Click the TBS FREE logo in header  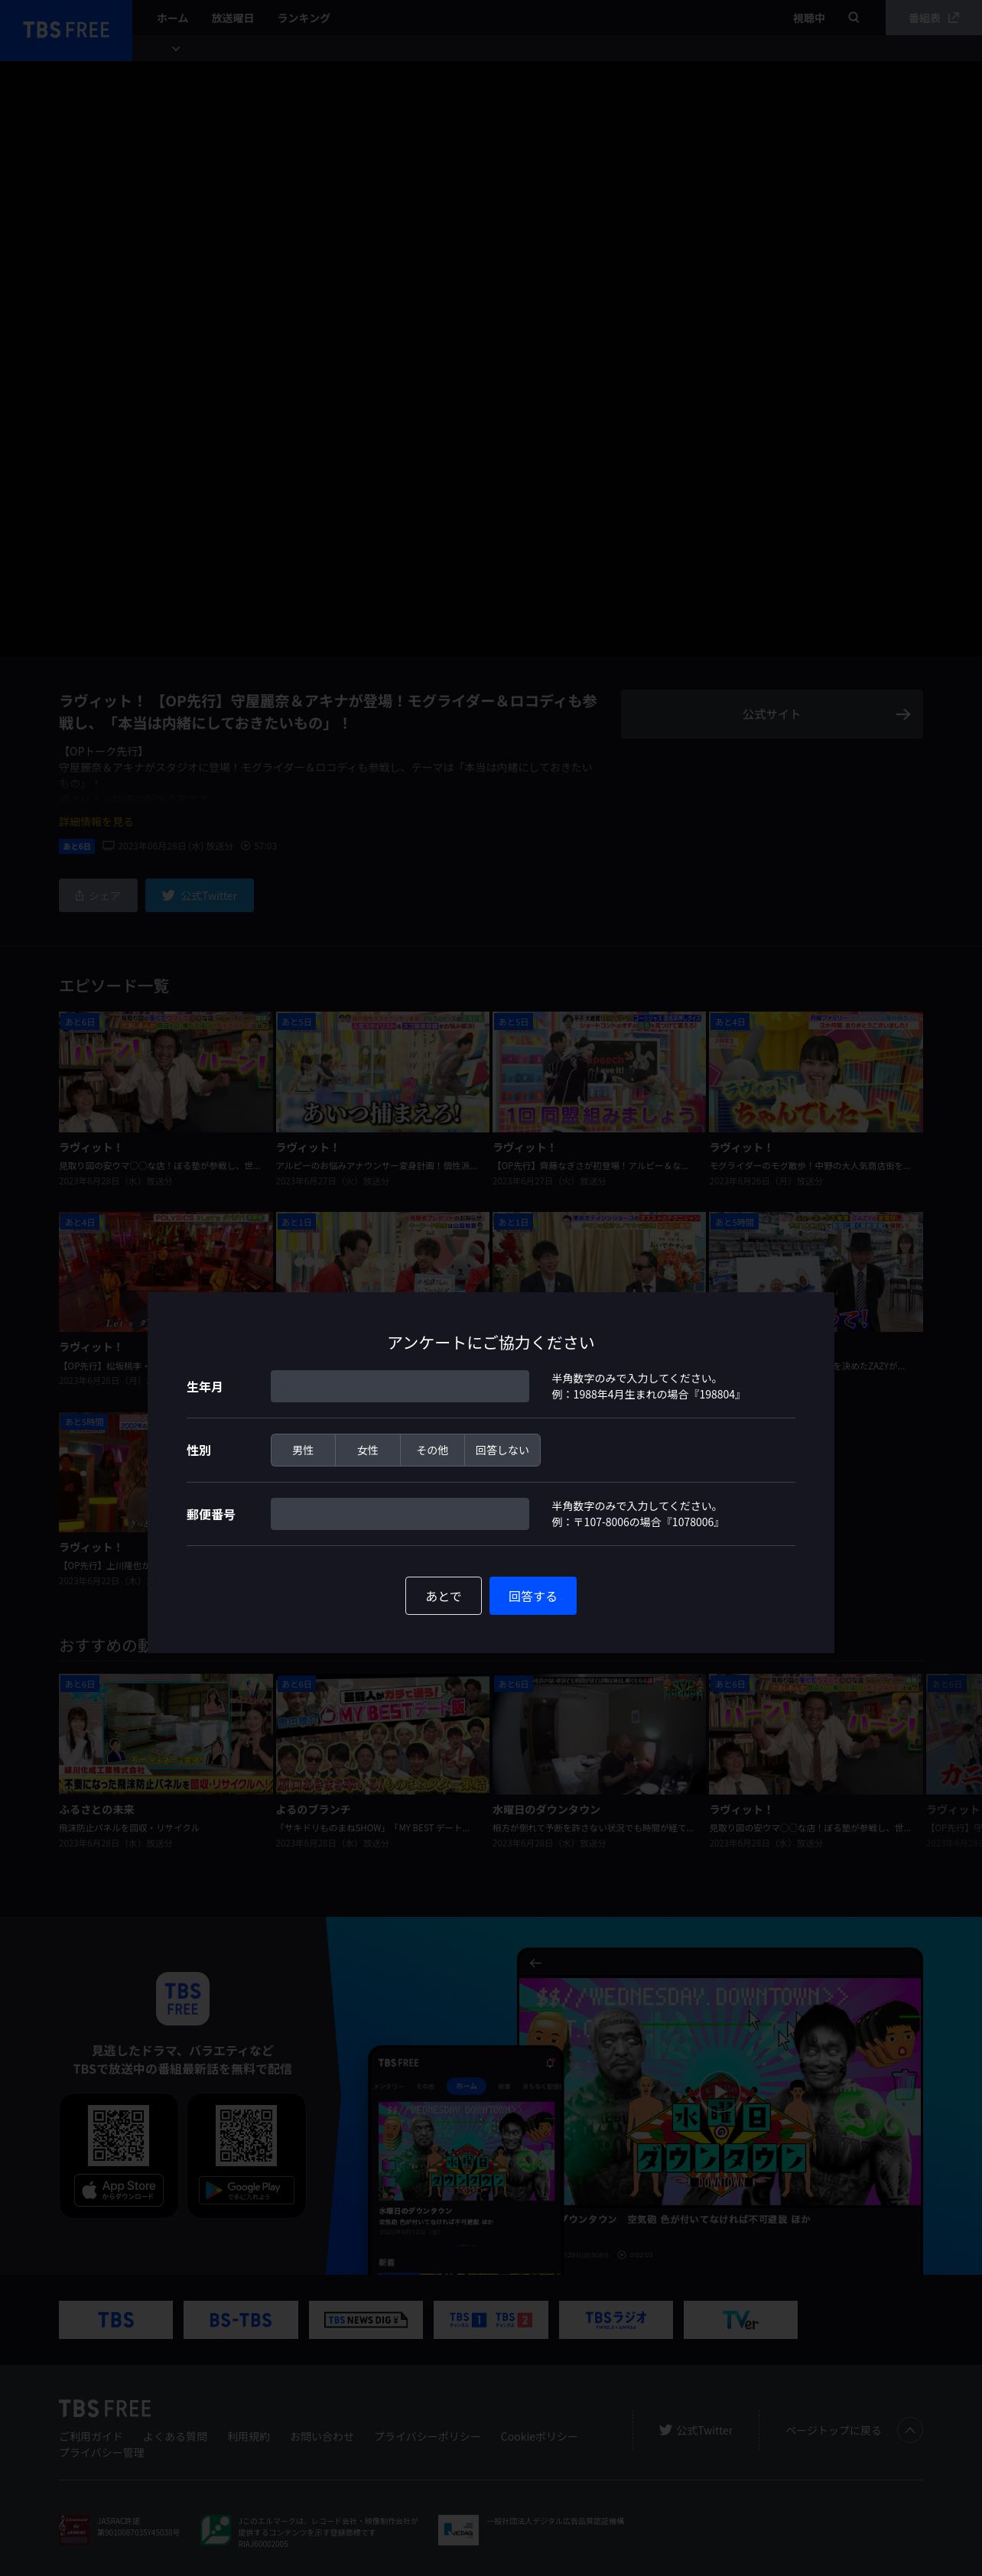66,30
